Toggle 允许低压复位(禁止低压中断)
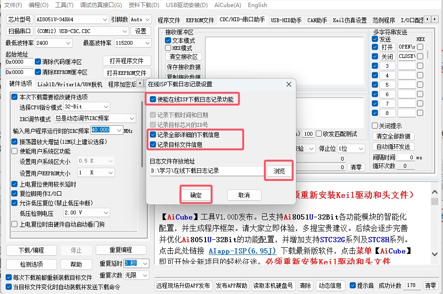 click(x=15, y=203)
